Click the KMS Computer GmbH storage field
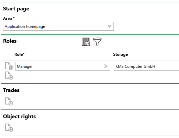This screenshot has width=179, height=138. tap(146, 66)
